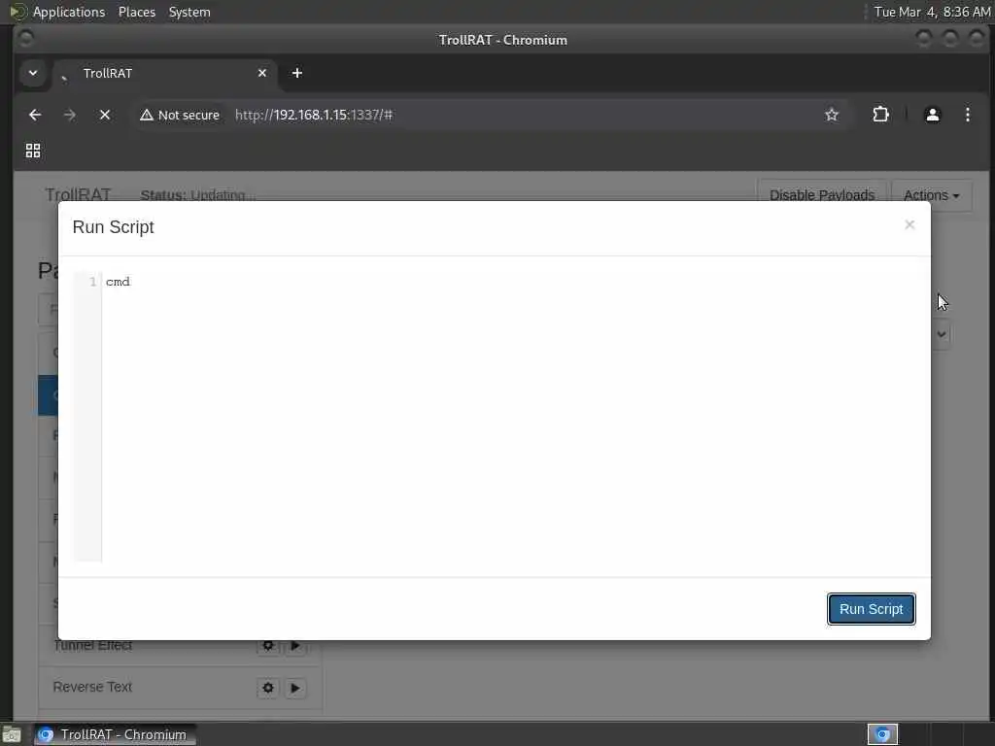Open the Applications menu
This screenshot has height=746, width=995.
(69, 12)
